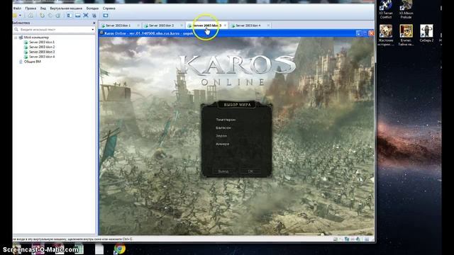This screenshot has height=255, width=454.
Task: Close the library panel
Action: [94, 23]
